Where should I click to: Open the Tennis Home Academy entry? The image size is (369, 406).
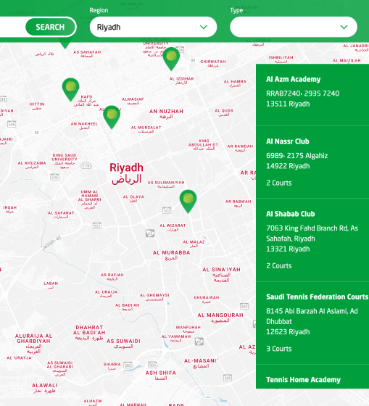[x=312, y=377]
